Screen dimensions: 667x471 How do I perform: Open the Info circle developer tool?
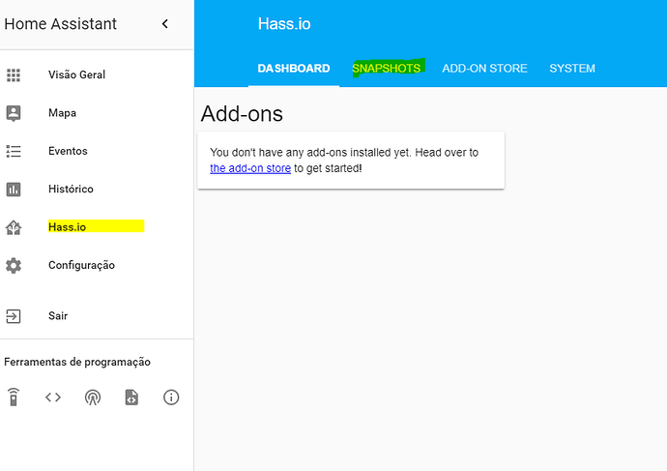tap(171, 397)
